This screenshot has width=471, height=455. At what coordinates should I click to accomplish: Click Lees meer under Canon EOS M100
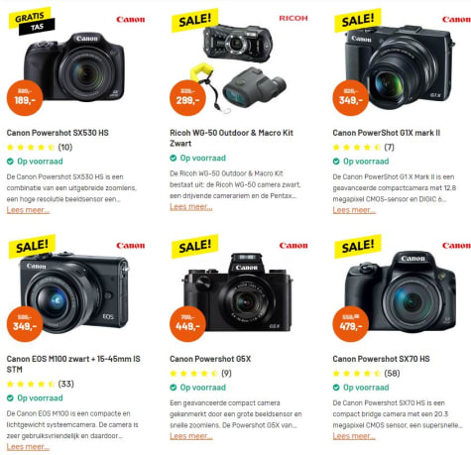pos(28,447)
